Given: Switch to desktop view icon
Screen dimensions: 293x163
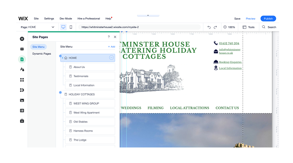Looking at the screenshot, I should pos(63,27).
